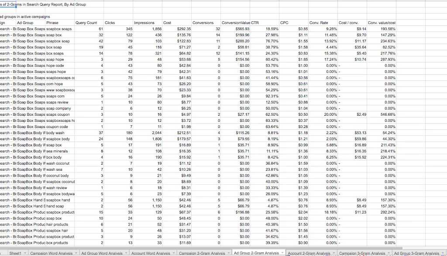Image resolution: width=447 pixels, height=256 pixels.
Task: Select the 'CPC' header cell
Action: [294, 23]
